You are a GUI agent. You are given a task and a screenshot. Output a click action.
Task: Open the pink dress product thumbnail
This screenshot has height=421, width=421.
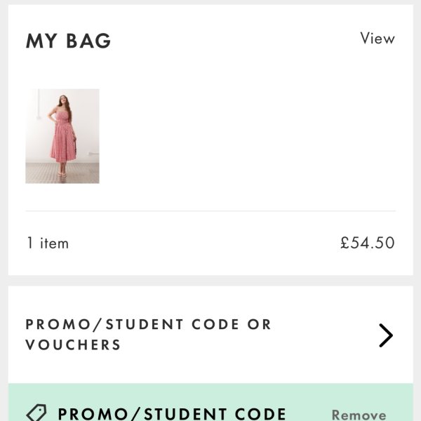pos(62,136)
